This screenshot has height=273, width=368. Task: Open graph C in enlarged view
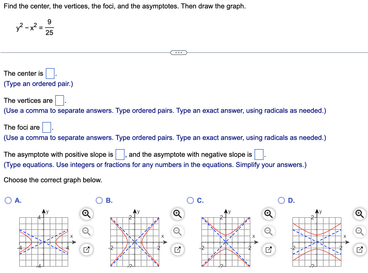[x=268, y=249]
